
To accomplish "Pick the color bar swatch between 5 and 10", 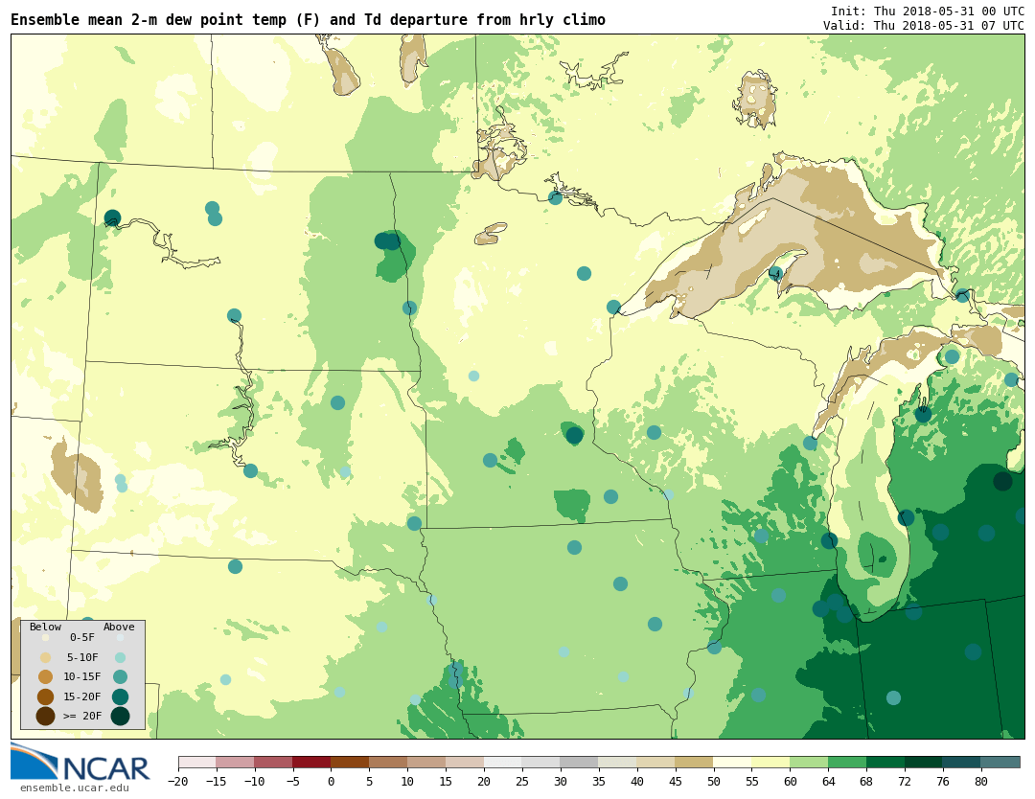I will 389,762.
